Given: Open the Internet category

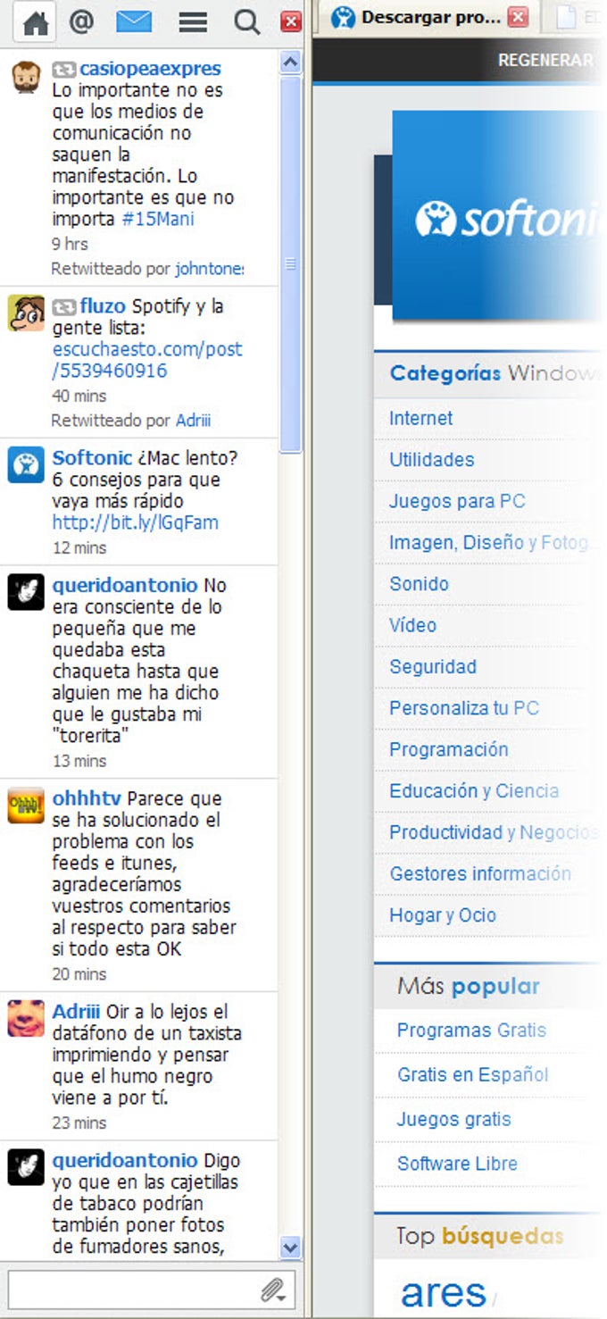Looking at the screenshot, I should tap(420, 418).
